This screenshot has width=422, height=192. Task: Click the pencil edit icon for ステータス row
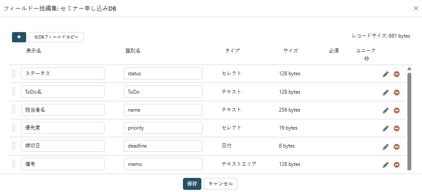386,74
